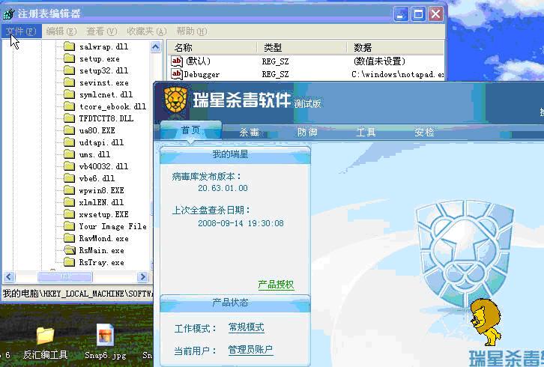Viewport: 544px width, 367px height.
Task: Select the Debugger value name
Action: 202,74
